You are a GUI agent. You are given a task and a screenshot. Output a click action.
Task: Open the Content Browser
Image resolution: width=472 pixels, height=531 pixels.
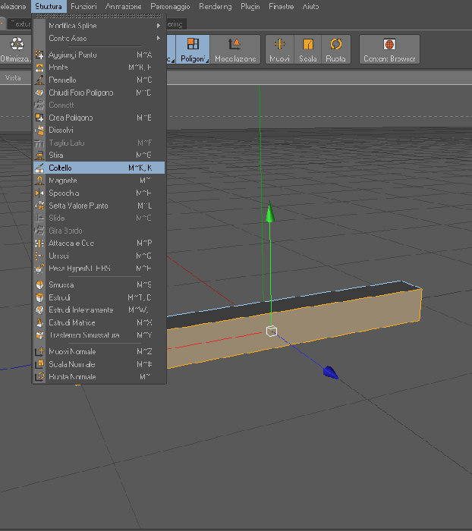(389, 49)
